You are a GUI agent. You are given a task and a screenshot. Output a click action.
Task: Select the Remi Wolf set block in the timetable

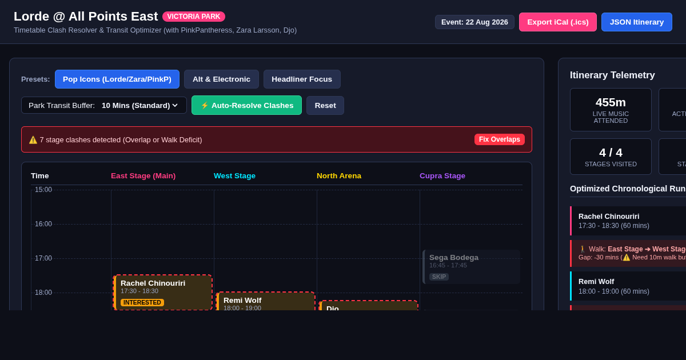266,301
